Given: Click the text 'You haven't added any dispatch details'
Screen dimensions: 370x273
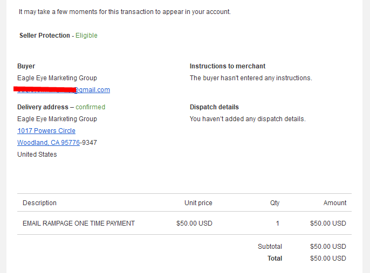Looking at the screenshot, I should [x=248, y=119].
